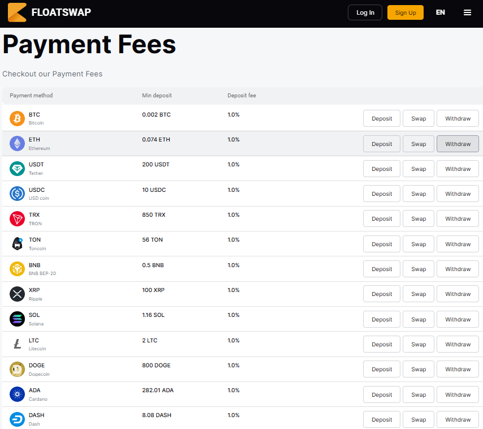Viewport: 483px width, 429px height.
Task: Click the Litecoin icon
Action: pos(17,344)
